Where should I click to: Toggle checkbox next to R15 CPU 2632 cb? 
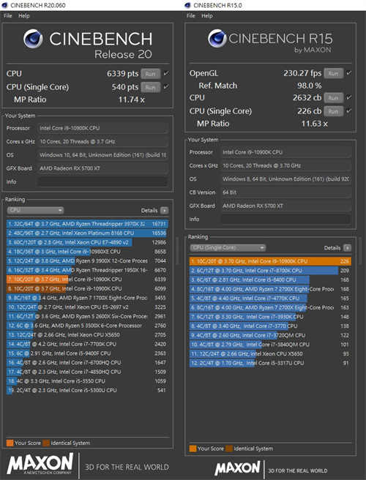click(348, 97)
